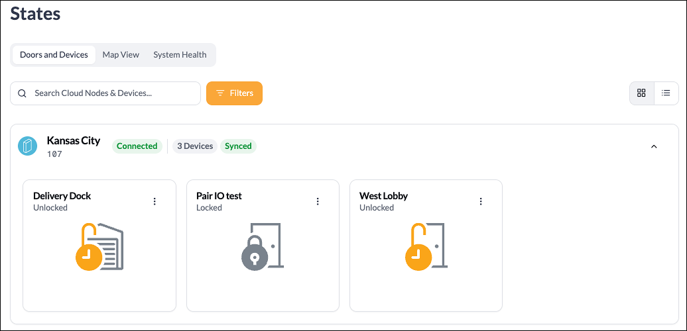Collapse the Kansas City node section
Image resolution: width=687 pixels, height=331 pixels.
[x=654, y=146]
